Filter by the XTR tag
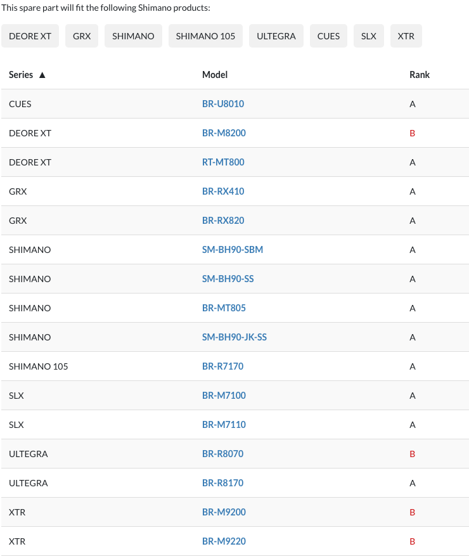469x556 pixels. (x=406, y=36)
